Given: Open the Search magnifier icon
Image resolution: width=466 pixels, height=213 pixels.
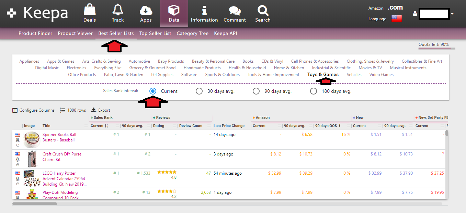Looking at the screenshot, I should tap(263, 10).
